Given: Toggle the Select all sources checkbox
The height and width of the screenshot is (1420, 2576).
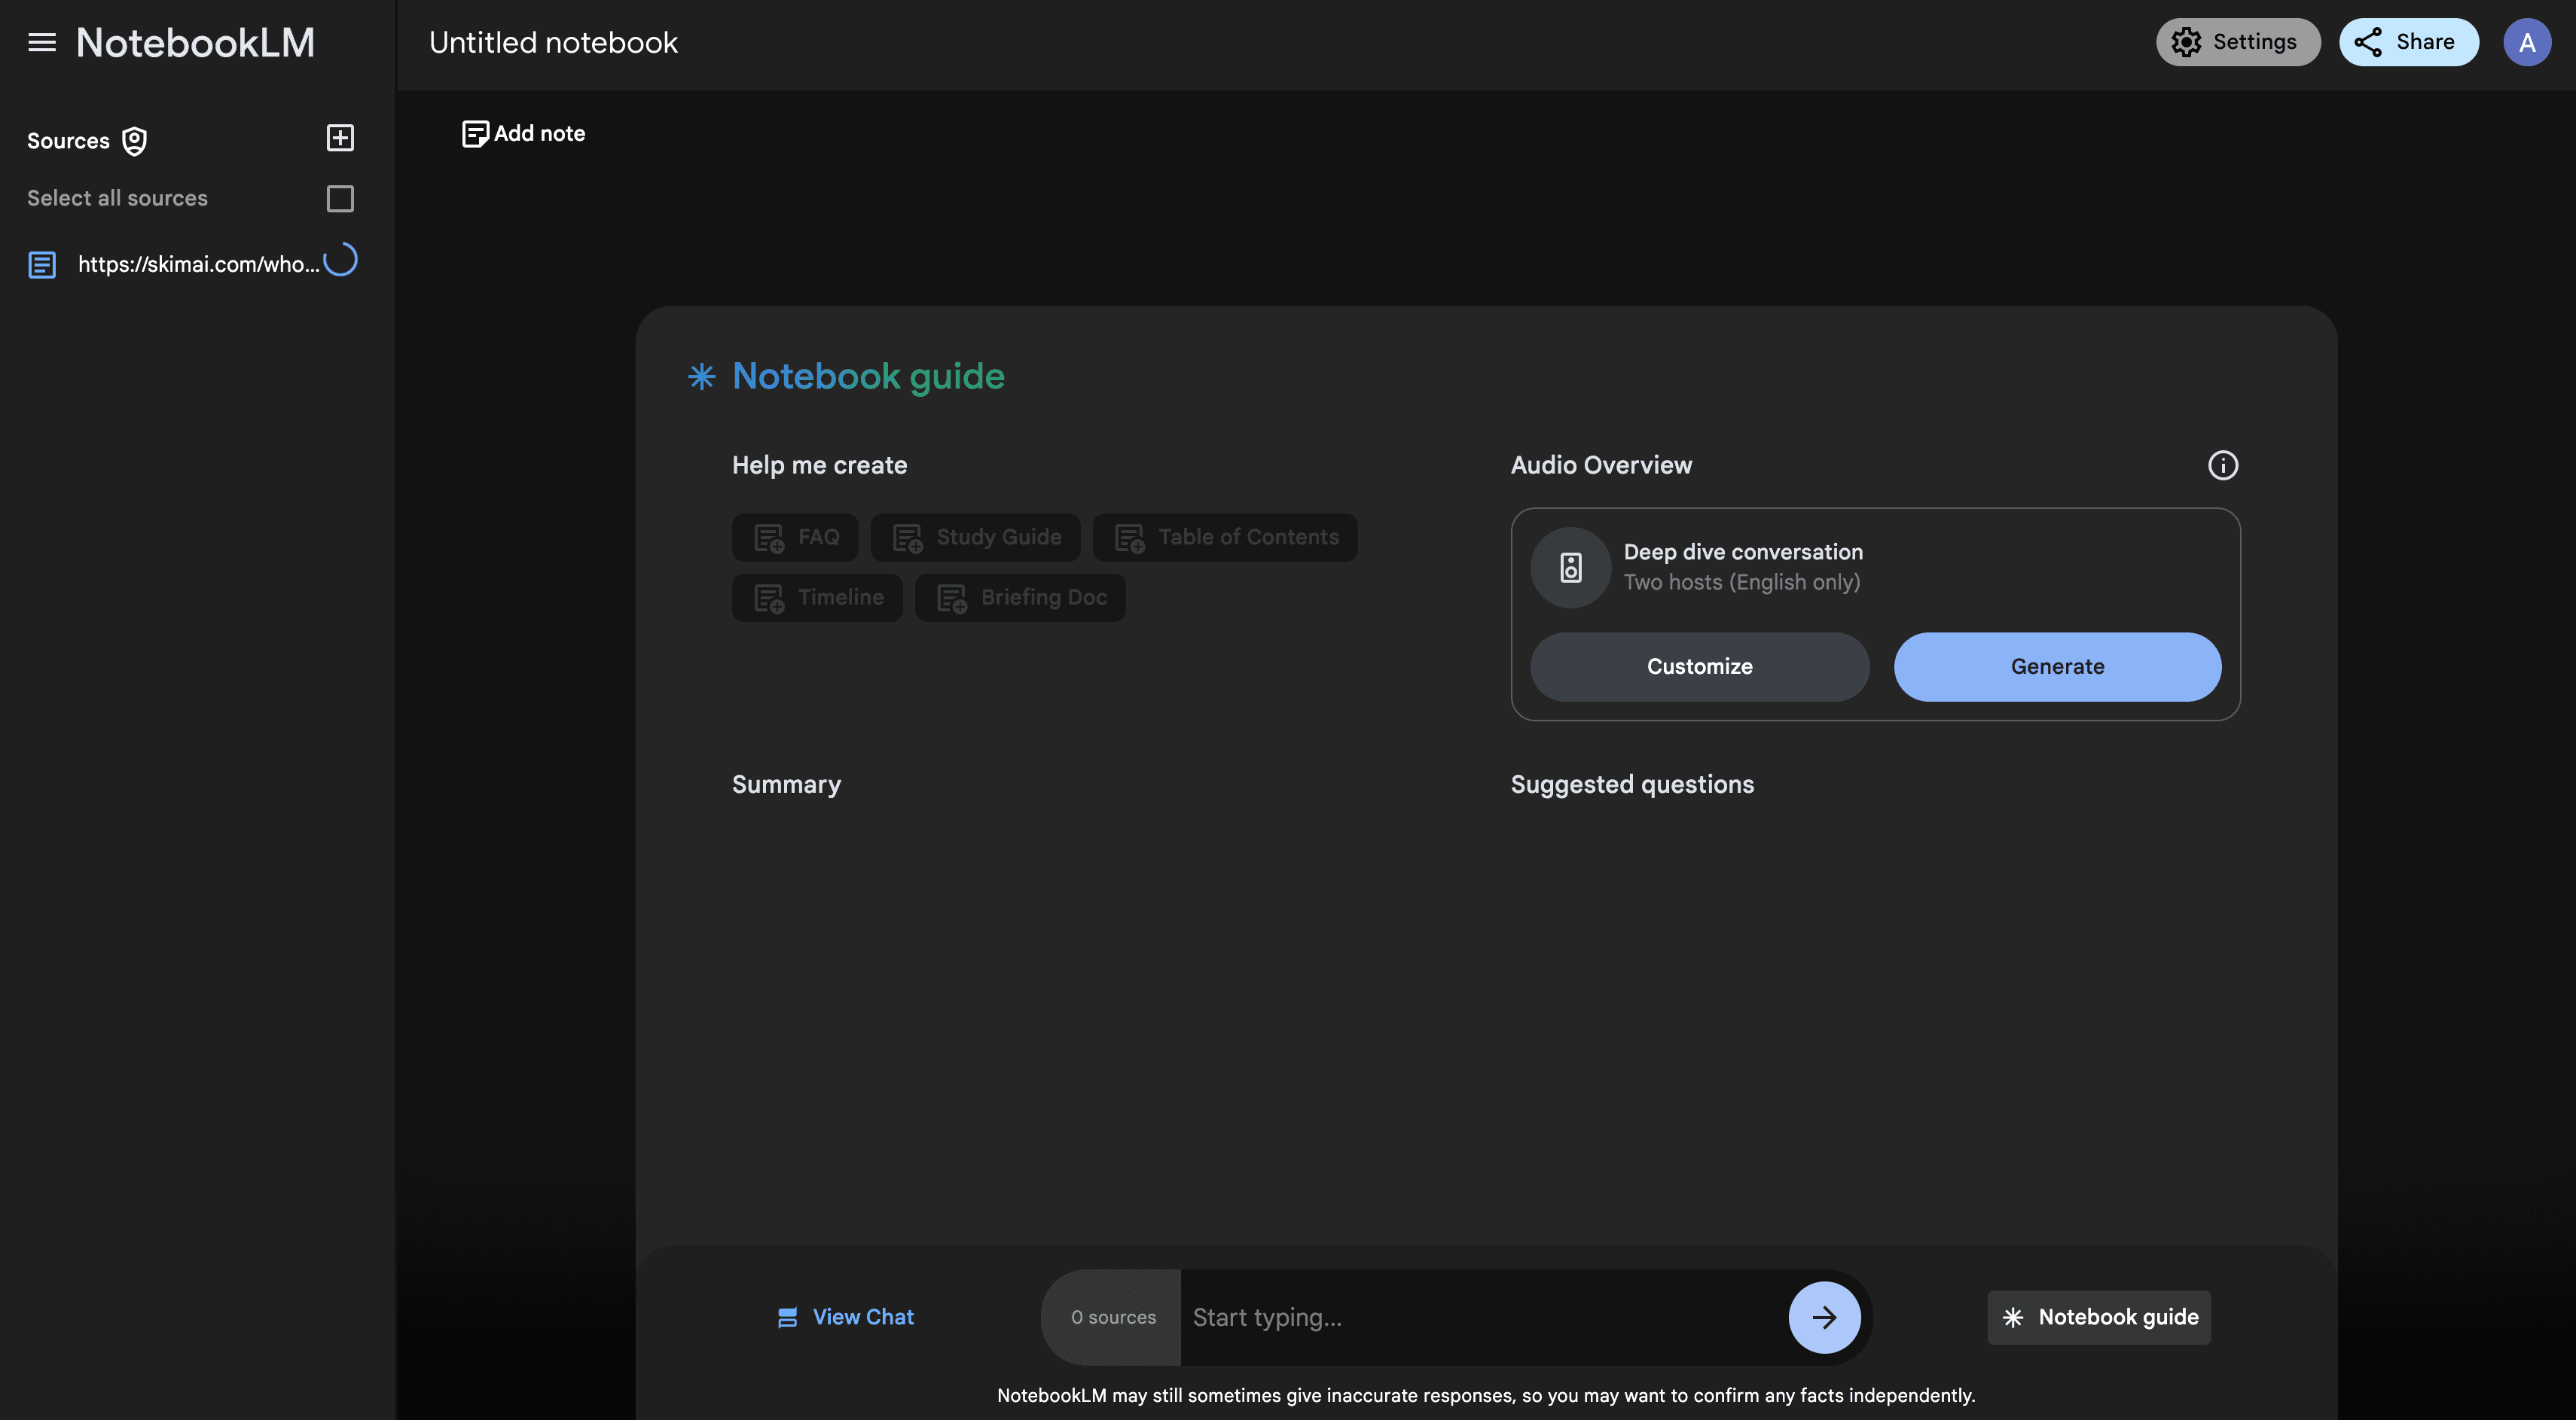Looking at the screenshot, I should pyautogui.click(x=340, y=199).
